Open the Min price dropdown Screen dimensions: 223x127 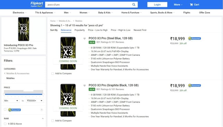(x=11, y=101)
